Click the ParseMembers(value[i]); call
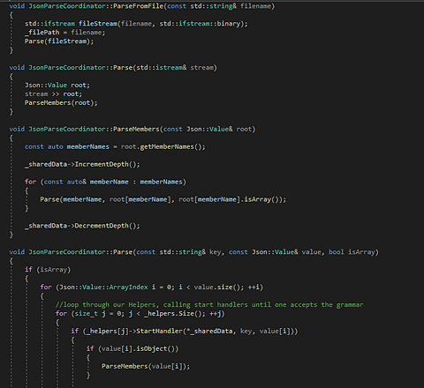This screenshot has height=388, width=424. [146, 367]
